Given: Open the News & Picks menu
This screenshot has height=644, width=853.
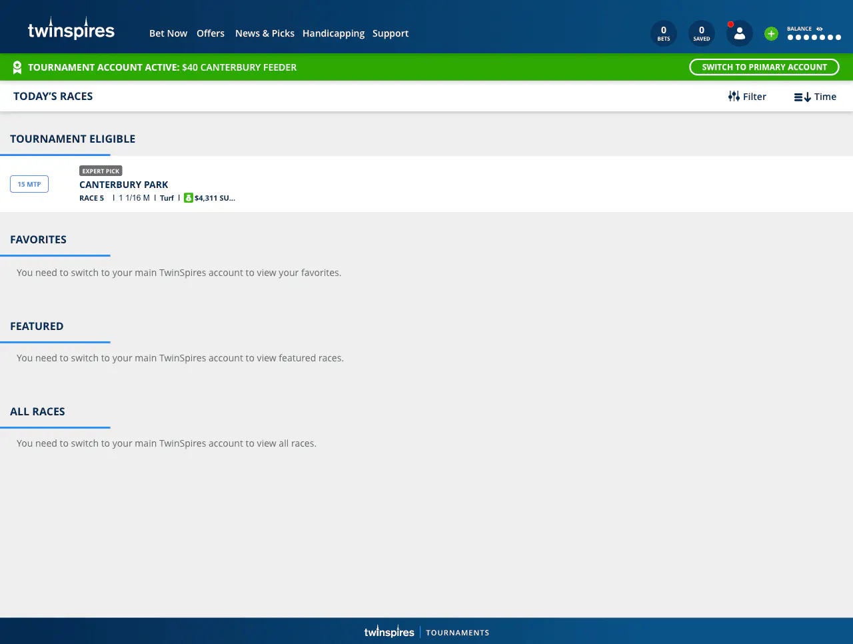Looking at the screenshot, I should (265, 33).
